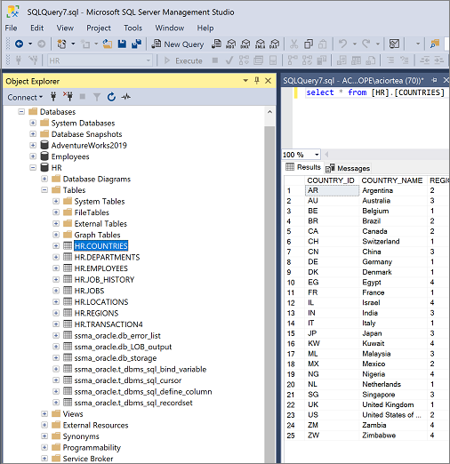This screenshot has height=464, width=450.
Task: Open the Project menu
Action: pyautogui.click(x=99, y=28)
